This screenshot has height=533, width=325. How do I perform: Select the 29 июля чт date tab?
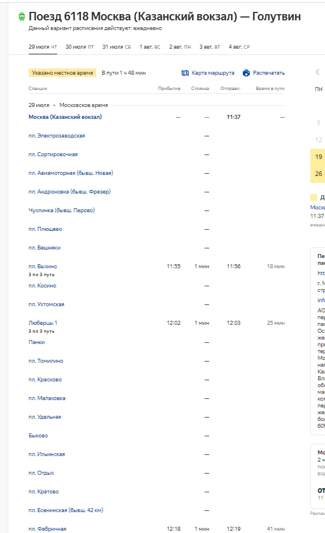(43, 47)
